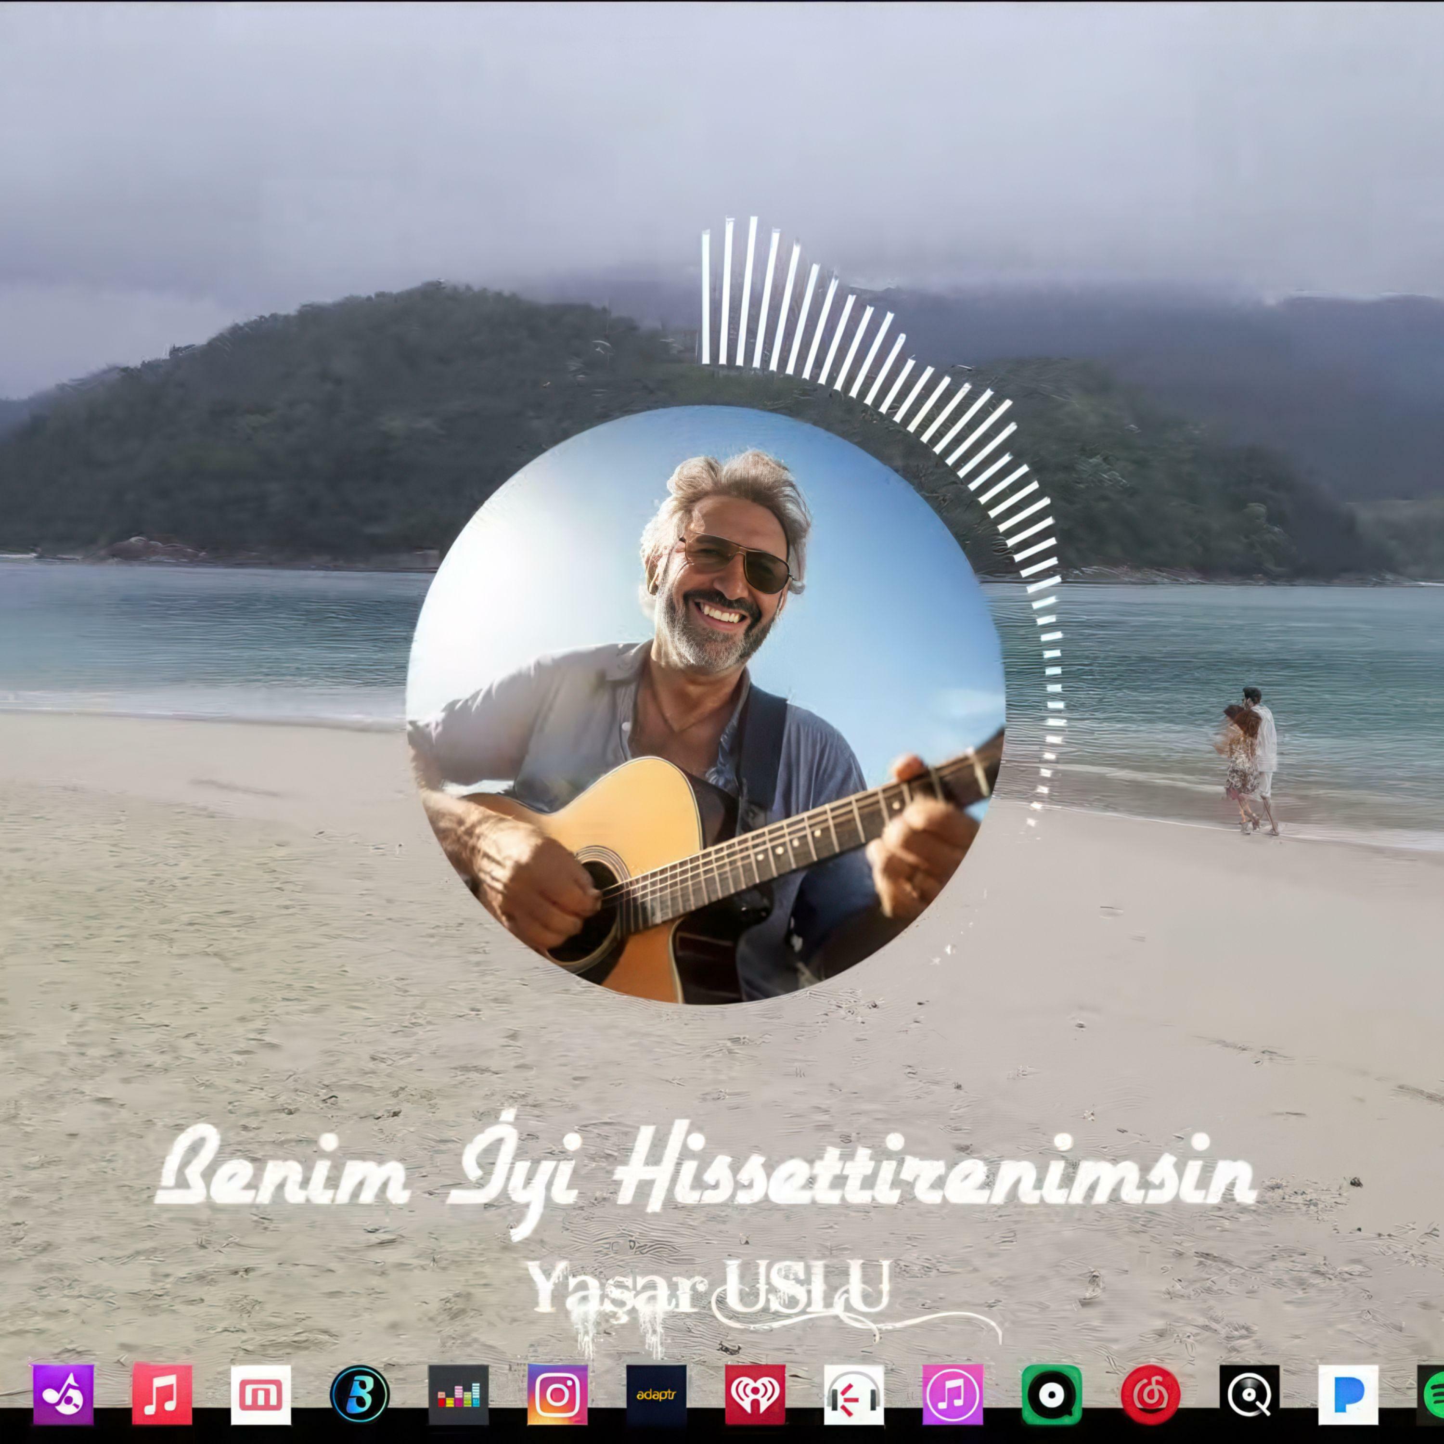Viewport: 1444px width, 1444px height.
Task: Click the green JOOX icon
Action: tap(1052, 1394)
